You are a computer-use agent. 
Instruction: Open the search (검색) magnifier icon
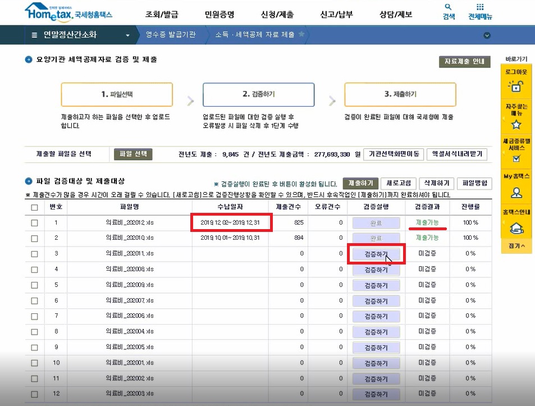click(x=449, y=8)
